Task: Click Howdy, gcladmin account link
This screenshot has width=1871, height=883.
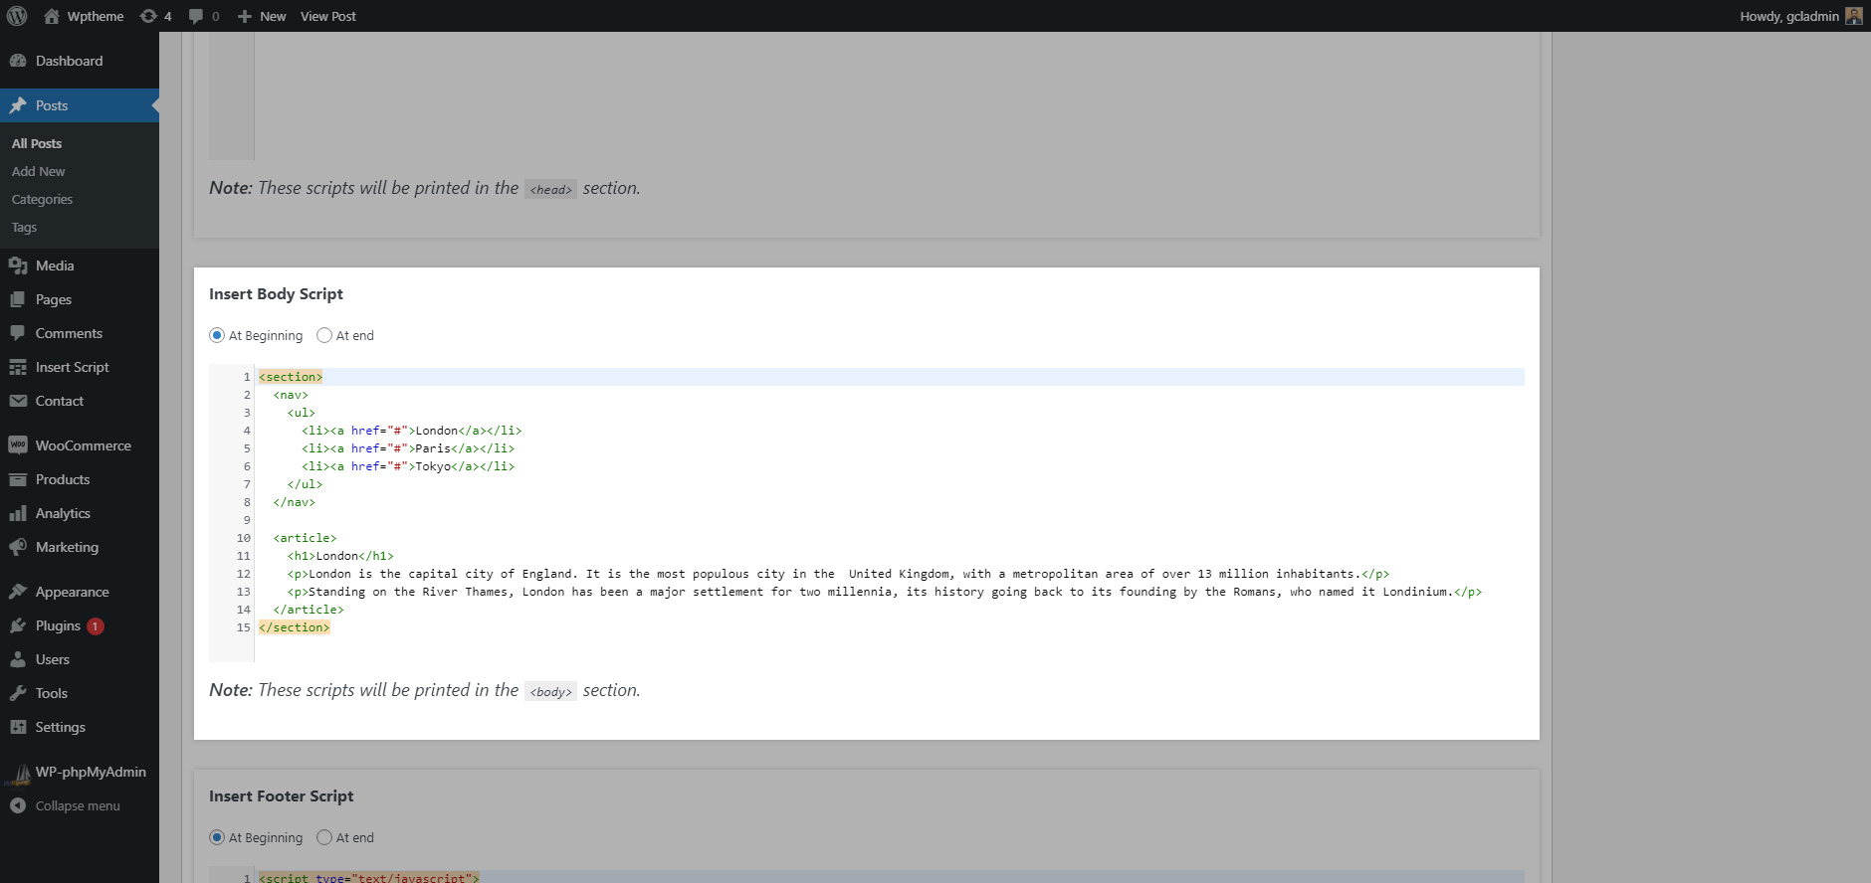Action: (1789, 16)
